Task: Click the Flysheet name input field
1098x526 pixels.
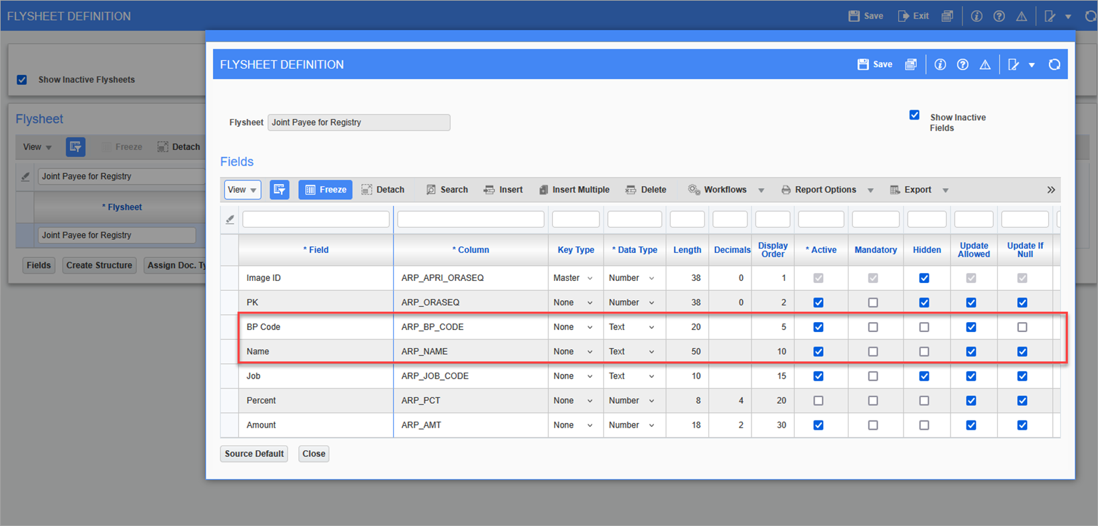Action: pos(358,123)
